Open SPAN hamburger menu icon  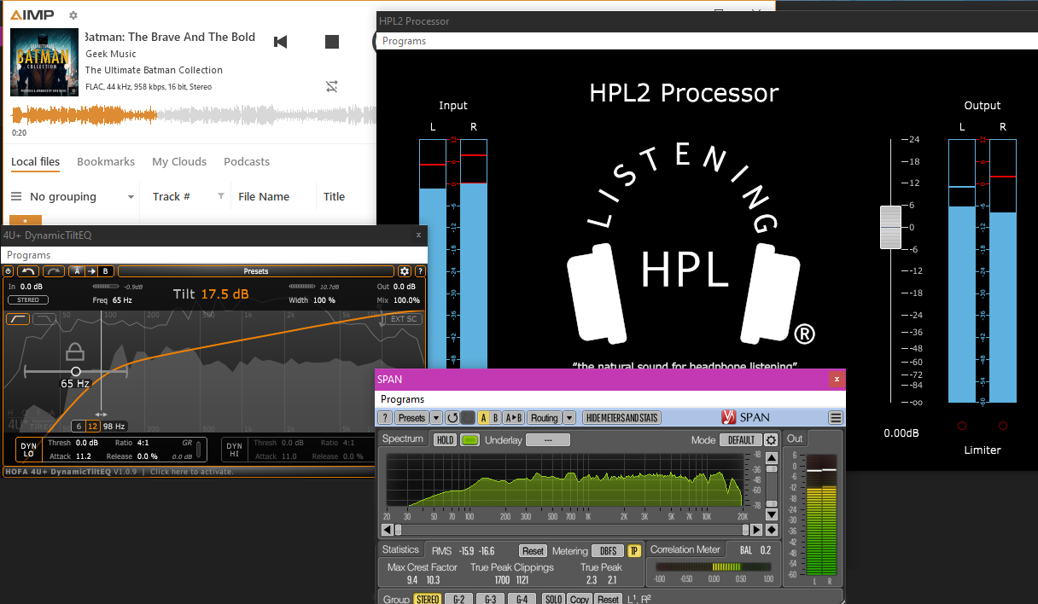tap(836, 418)
